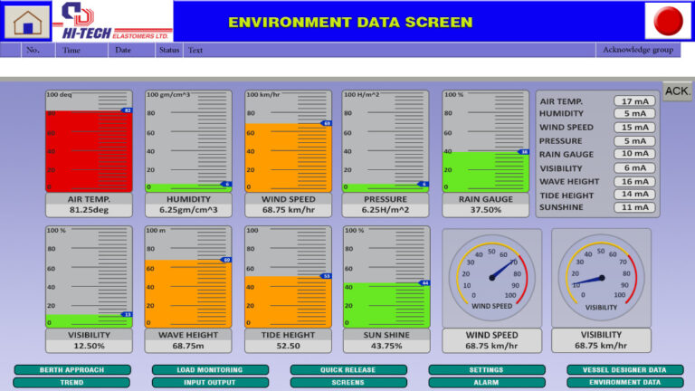Click the Air Temp. 17 mA field
Viewport: 695px width, 391px height.
[633, 101]
